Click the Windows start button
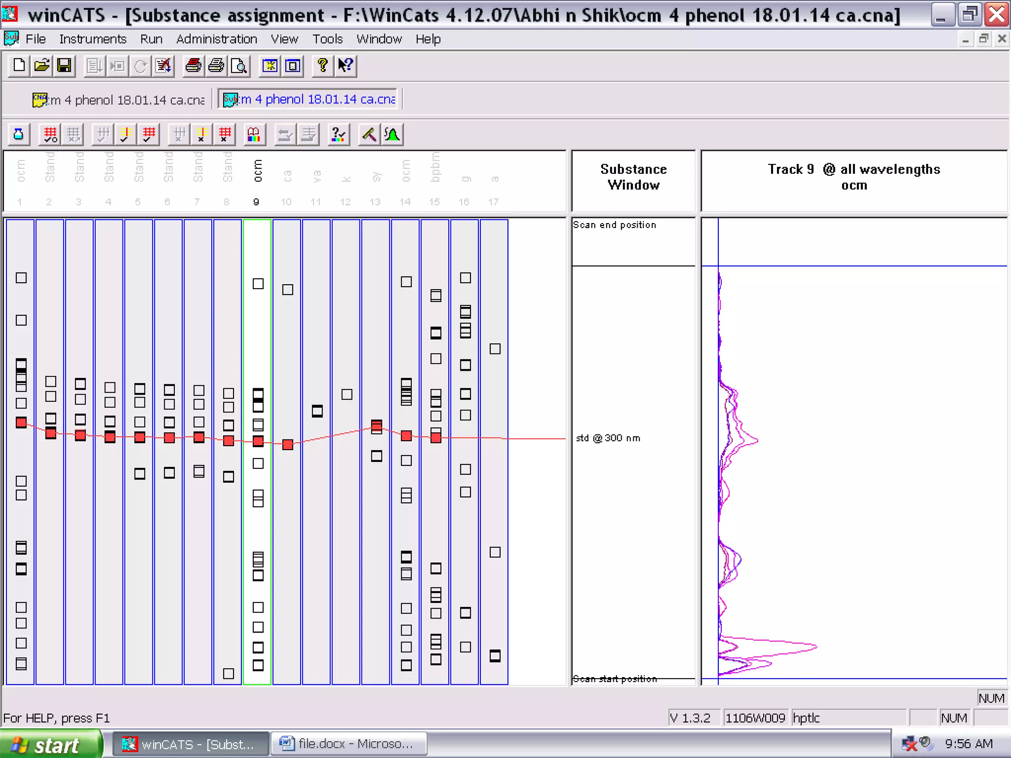 click(x=49, y=745)
